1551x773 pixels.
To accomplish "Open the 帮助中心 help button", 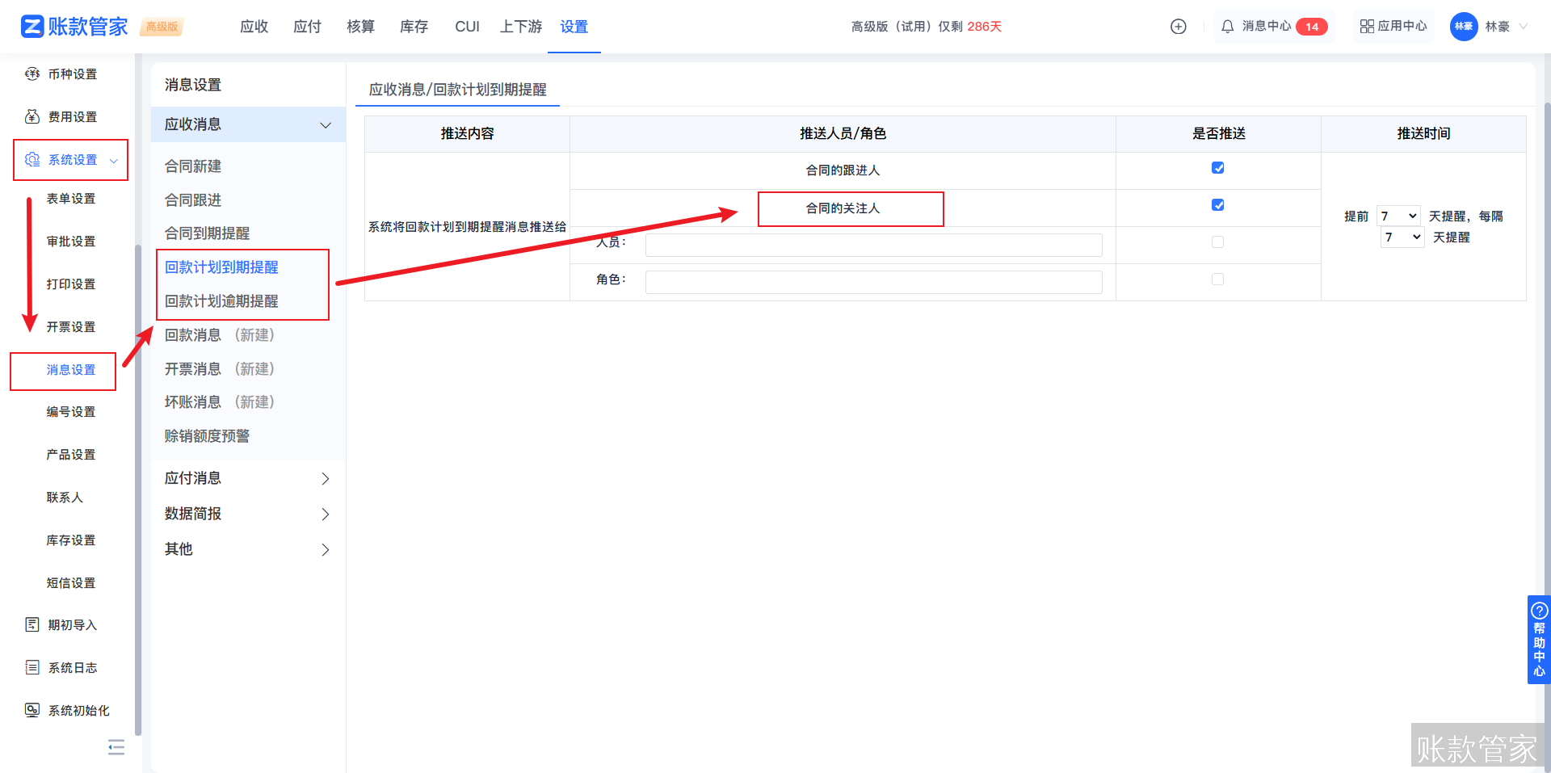I will (x=1538, y=640).
